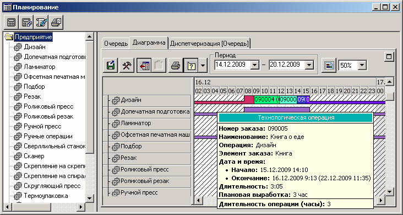Click the stacked documents checklist toolbar icon
The width and height of the screenshot is (403, 215).
56,23
